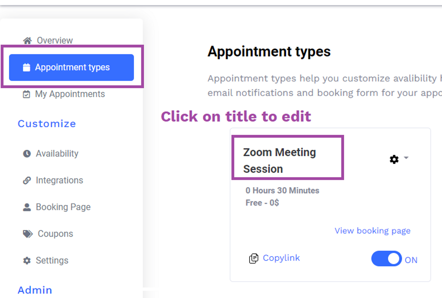Screen dimensions: 442x298
Task: Click the Overview home icon
Action: (x=27, y=41)
